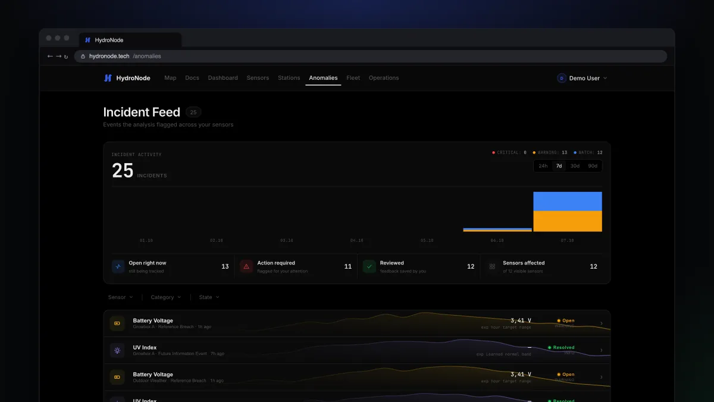Click the lock icon in address bar
Image resolution: width=714 pixels, height=402 pixels.
click(x=84, y=56)
